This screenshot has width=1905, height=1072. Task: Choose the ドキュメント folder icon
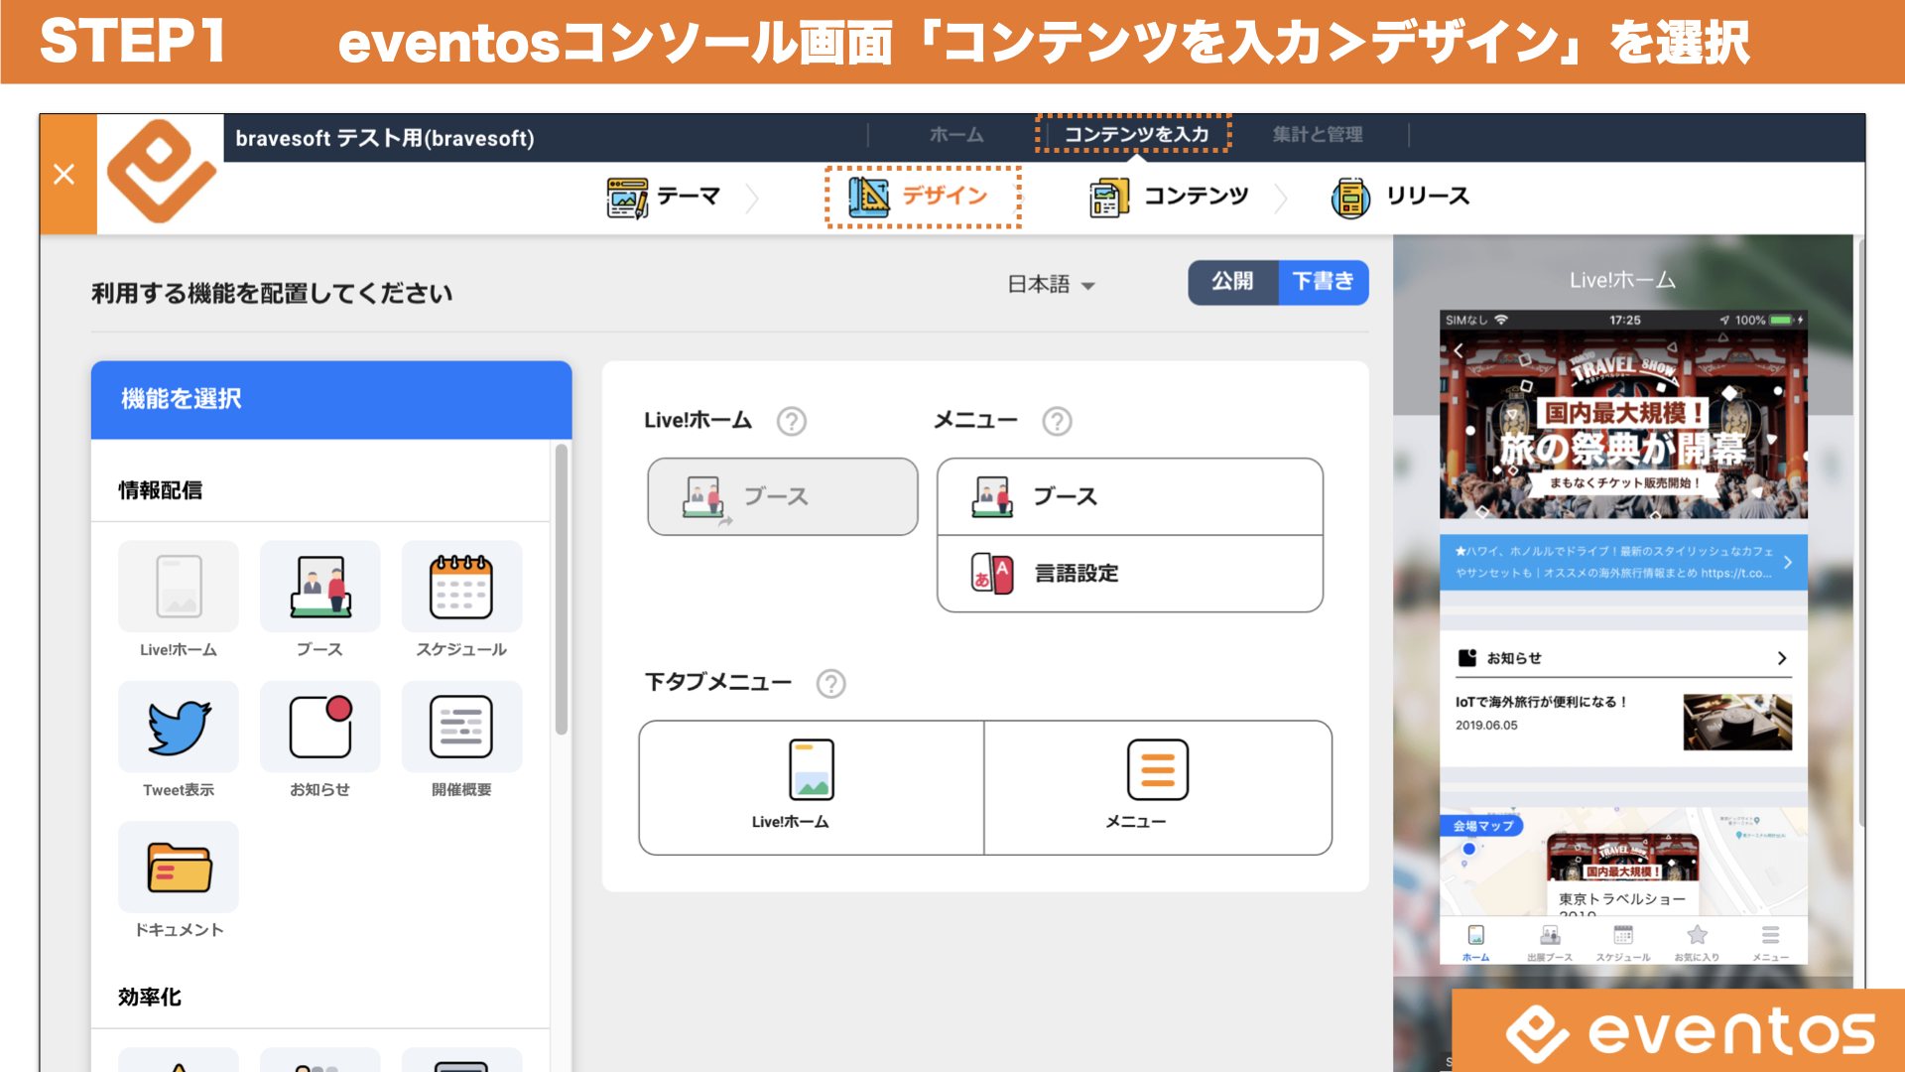pyautogui.click(x=179, y=867)
